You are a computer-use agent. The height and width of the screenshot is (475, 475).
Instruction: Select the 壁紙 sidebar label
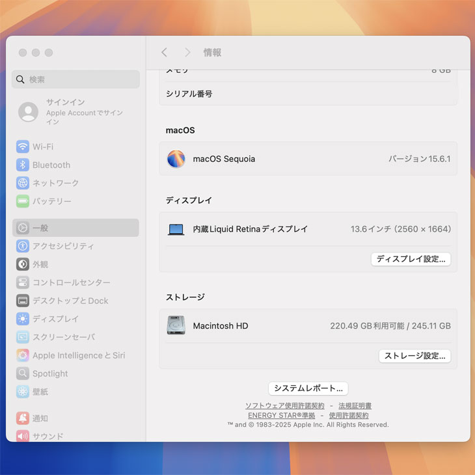coord(40,392)
